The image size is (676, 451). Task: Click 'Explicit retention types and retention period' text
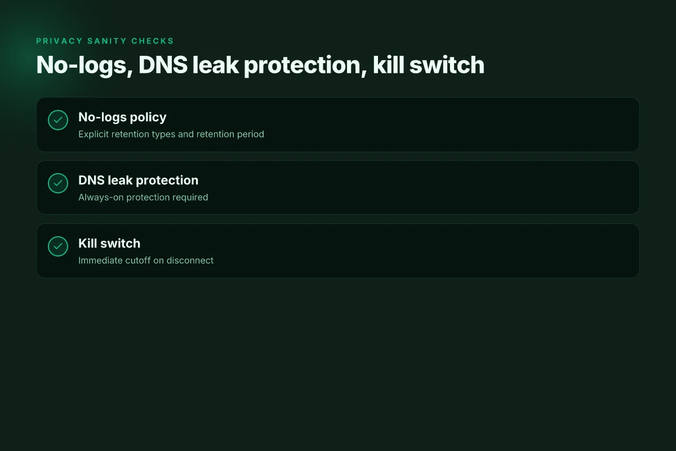(171, 134)
